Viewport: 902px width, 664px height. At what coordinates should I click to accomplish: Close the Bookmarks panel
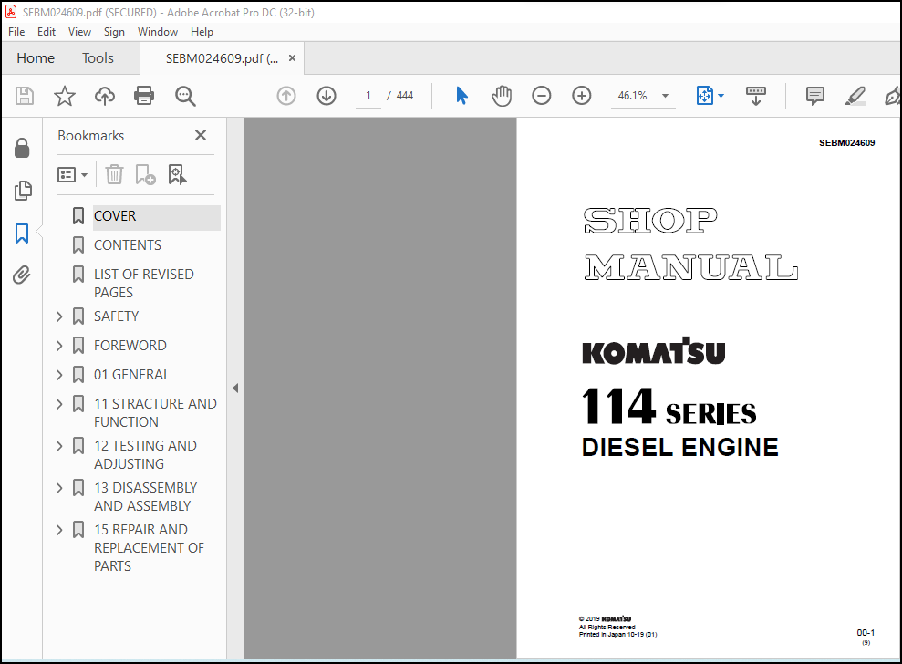pos(200,135)
